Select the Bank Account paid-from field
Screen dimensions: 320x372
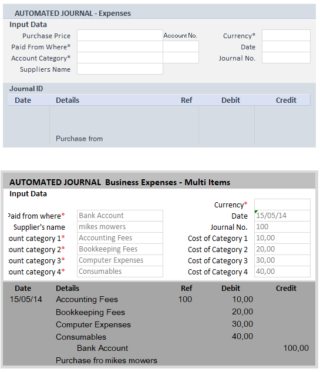click(x=120, y=216)
